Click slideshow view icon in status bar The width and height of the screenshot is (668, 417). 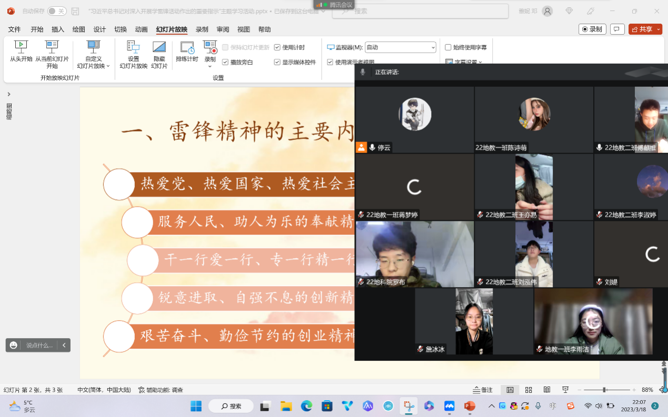coord(565,390)
